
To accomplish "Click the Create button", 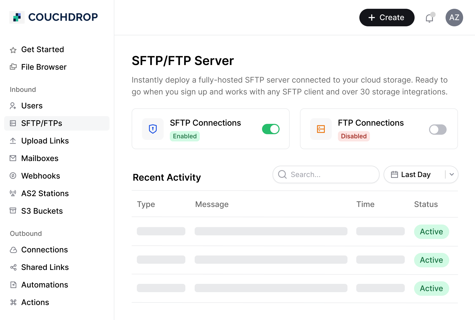I will 386,18.
